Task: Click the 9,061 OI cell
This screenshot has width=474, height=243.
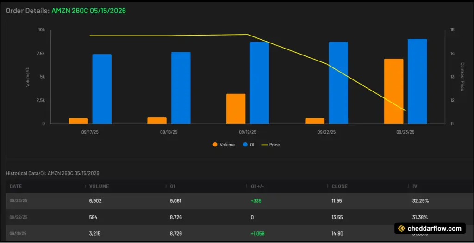Action: click(176, 201)
